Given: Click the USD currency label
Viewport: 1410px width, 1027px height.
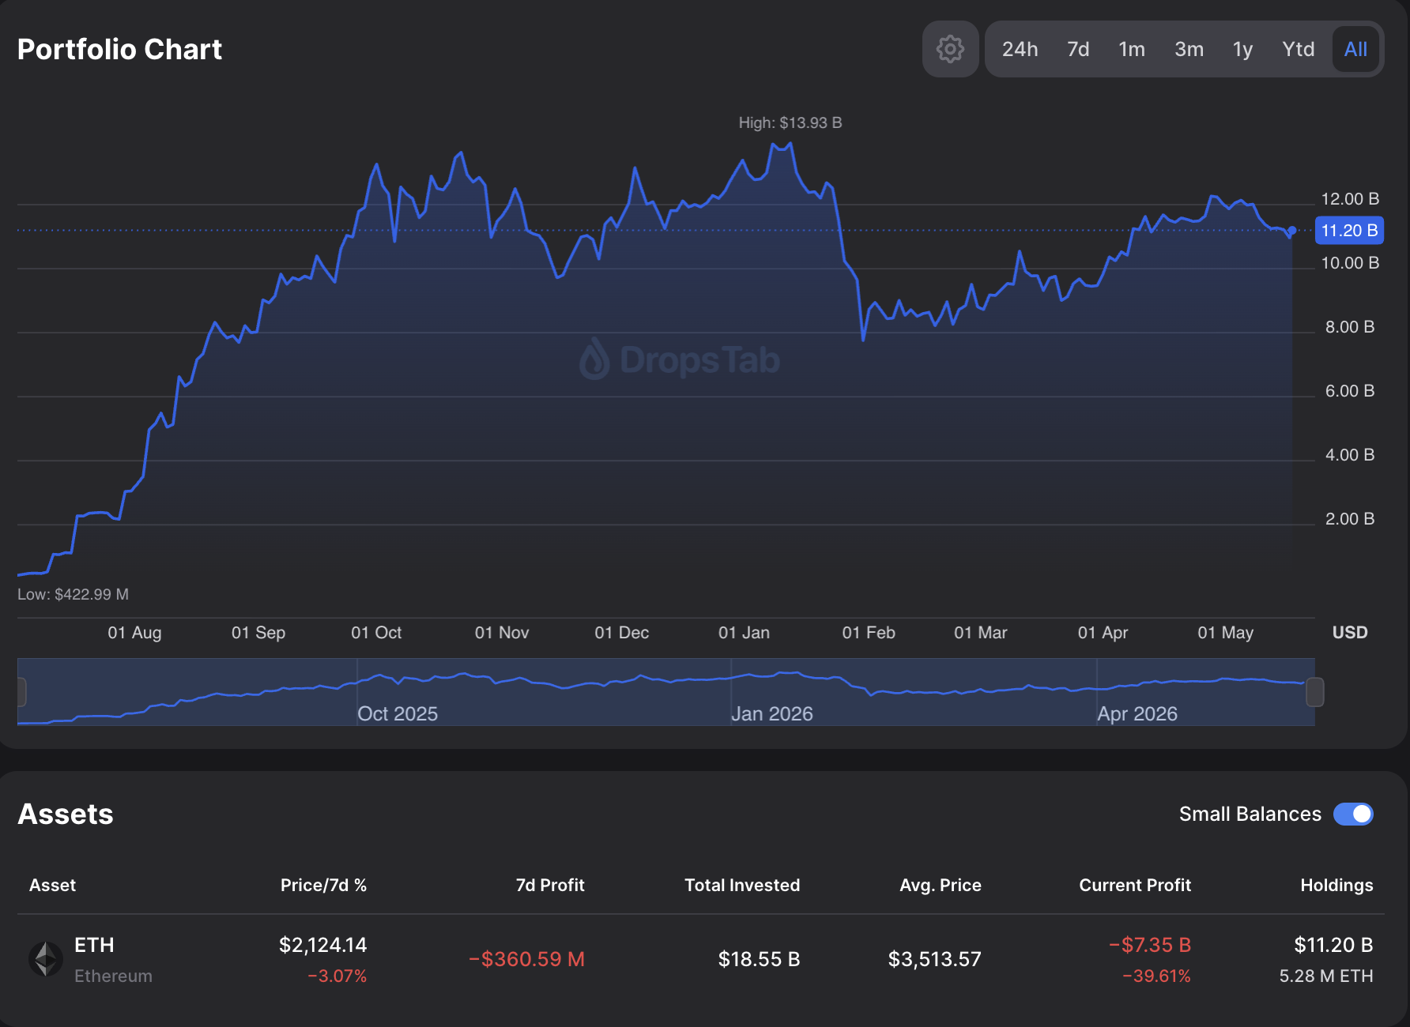Looking at the screenshot, I should point(1350,633).
